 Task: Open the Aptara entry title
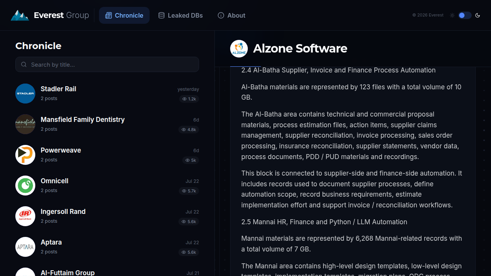pyautogui.click(x=51, y=242)
